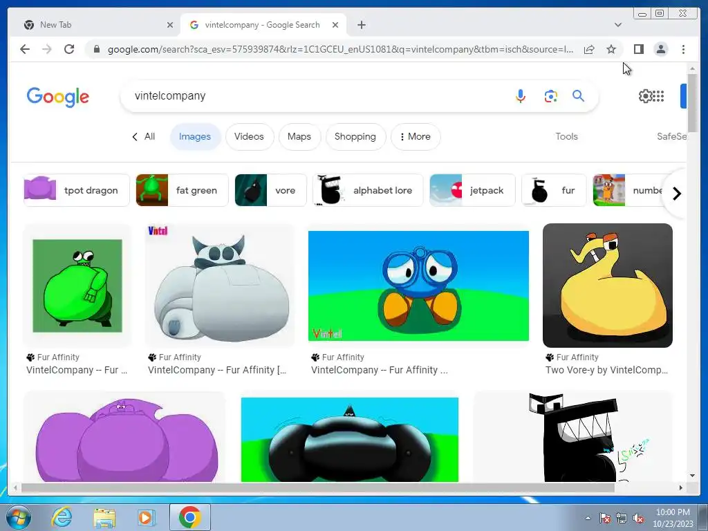Select the jetpack suggestion chip

click(472, 190)
